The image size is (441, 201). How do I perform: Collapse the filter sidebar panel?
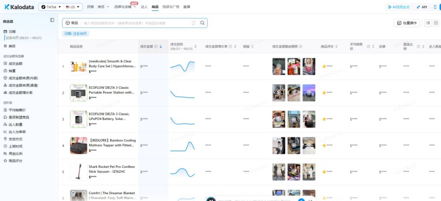pyautogui.click(x=52, y=20)
